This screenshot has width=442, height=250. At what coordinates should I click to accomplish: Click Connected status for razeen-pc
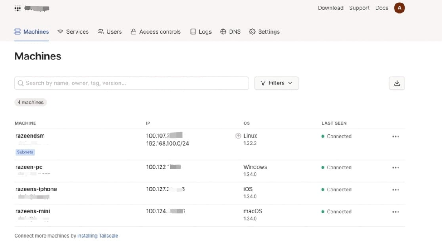coord(336,168)
